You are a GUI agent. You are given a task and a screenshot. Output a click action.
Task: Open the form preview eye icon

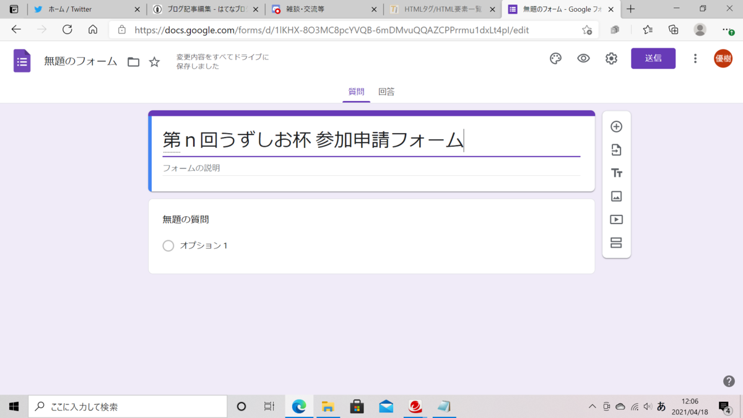583,58
